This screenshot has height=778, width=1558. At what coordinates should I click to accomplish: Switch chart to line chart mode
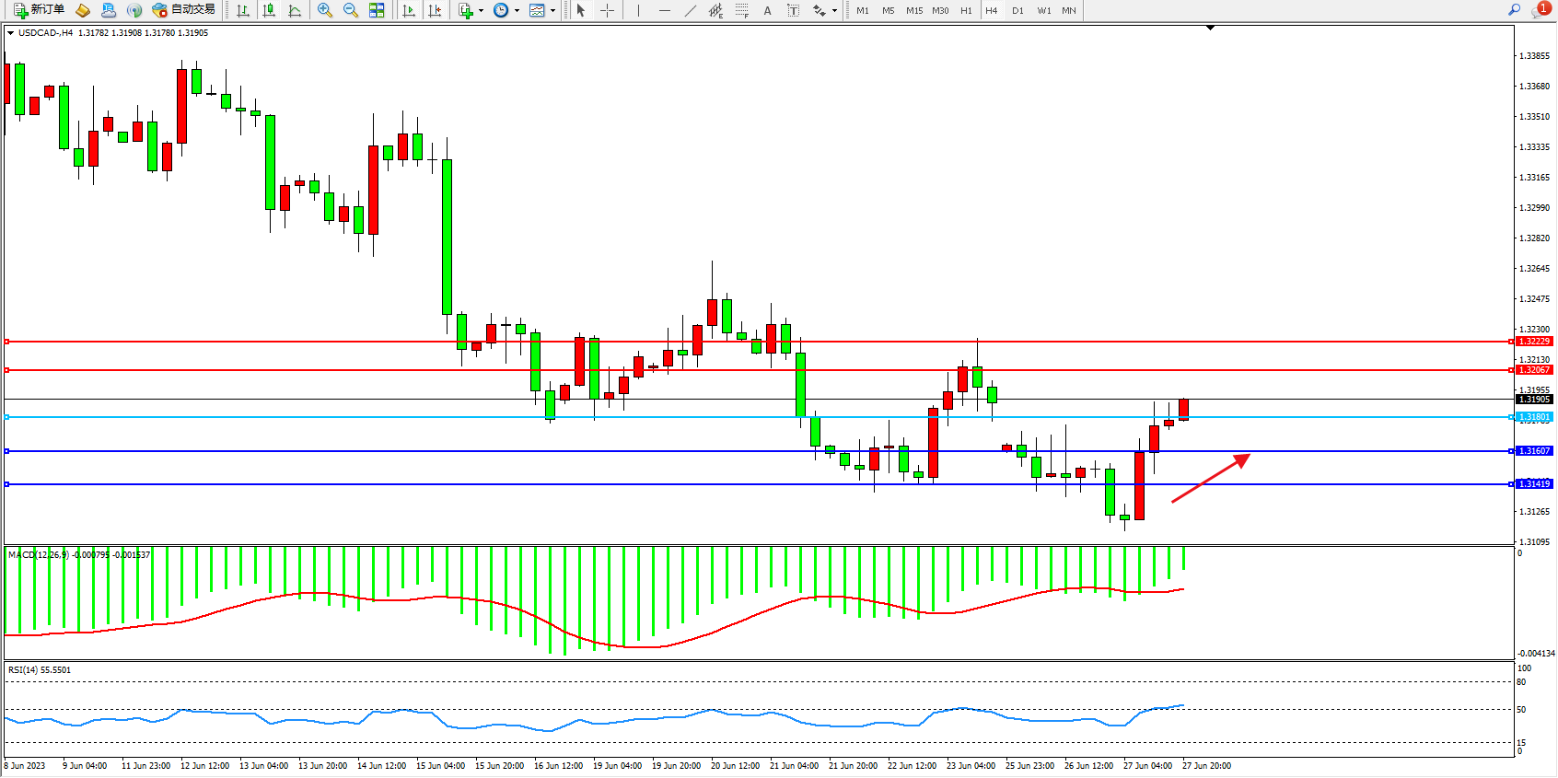click(295, 10)
